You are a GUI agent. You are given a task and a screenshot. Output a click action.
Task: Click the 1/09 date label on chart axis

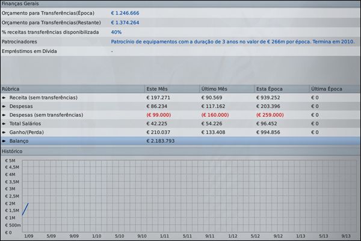pyautogui.click(x=29, y=236)
